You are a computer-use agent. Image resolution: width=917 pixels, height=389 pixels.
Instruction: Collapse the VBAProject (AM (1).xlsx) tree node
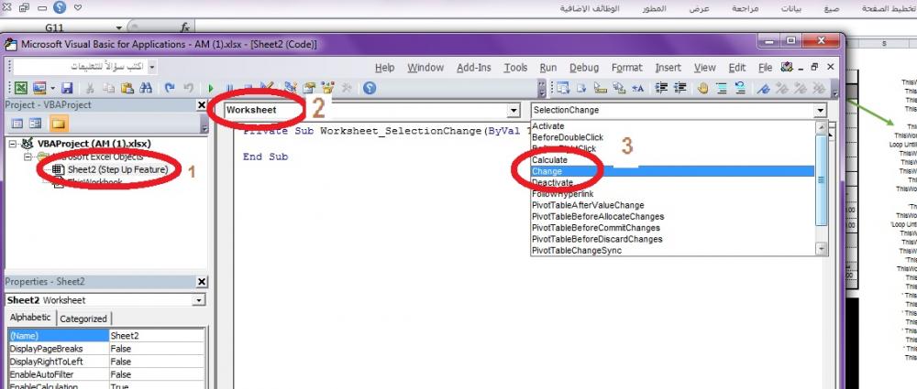coord(13,144)
